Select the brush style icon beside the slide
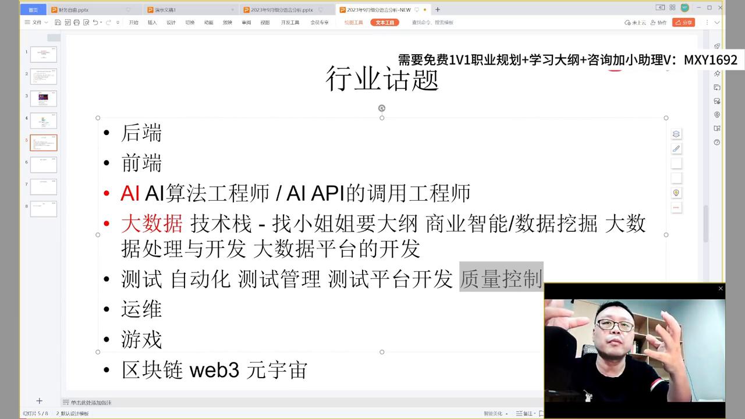The image size is (745, 419). 676,148
